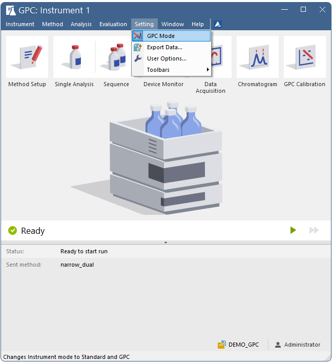The width and height of the screenshot is (332, 362).
Task: Launch Single Analysis bottle icon
Action: click(74, 57)
